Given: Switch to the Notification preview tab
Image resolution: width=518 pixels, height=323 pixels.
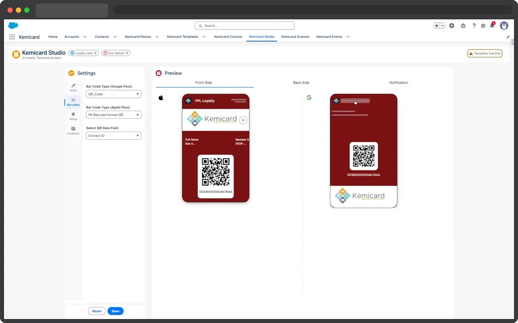Looking at the screenshot, I should pyautogui.click(x=399, y=83).
